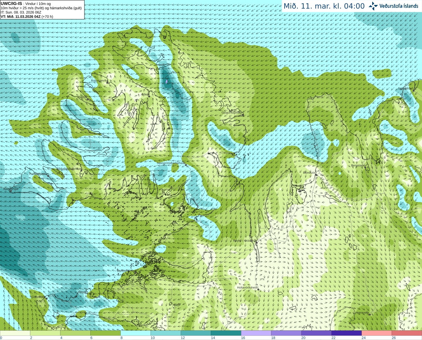Click the Reykir í Hrútafirði station label

pyautogui.click(x=245, y=241)
